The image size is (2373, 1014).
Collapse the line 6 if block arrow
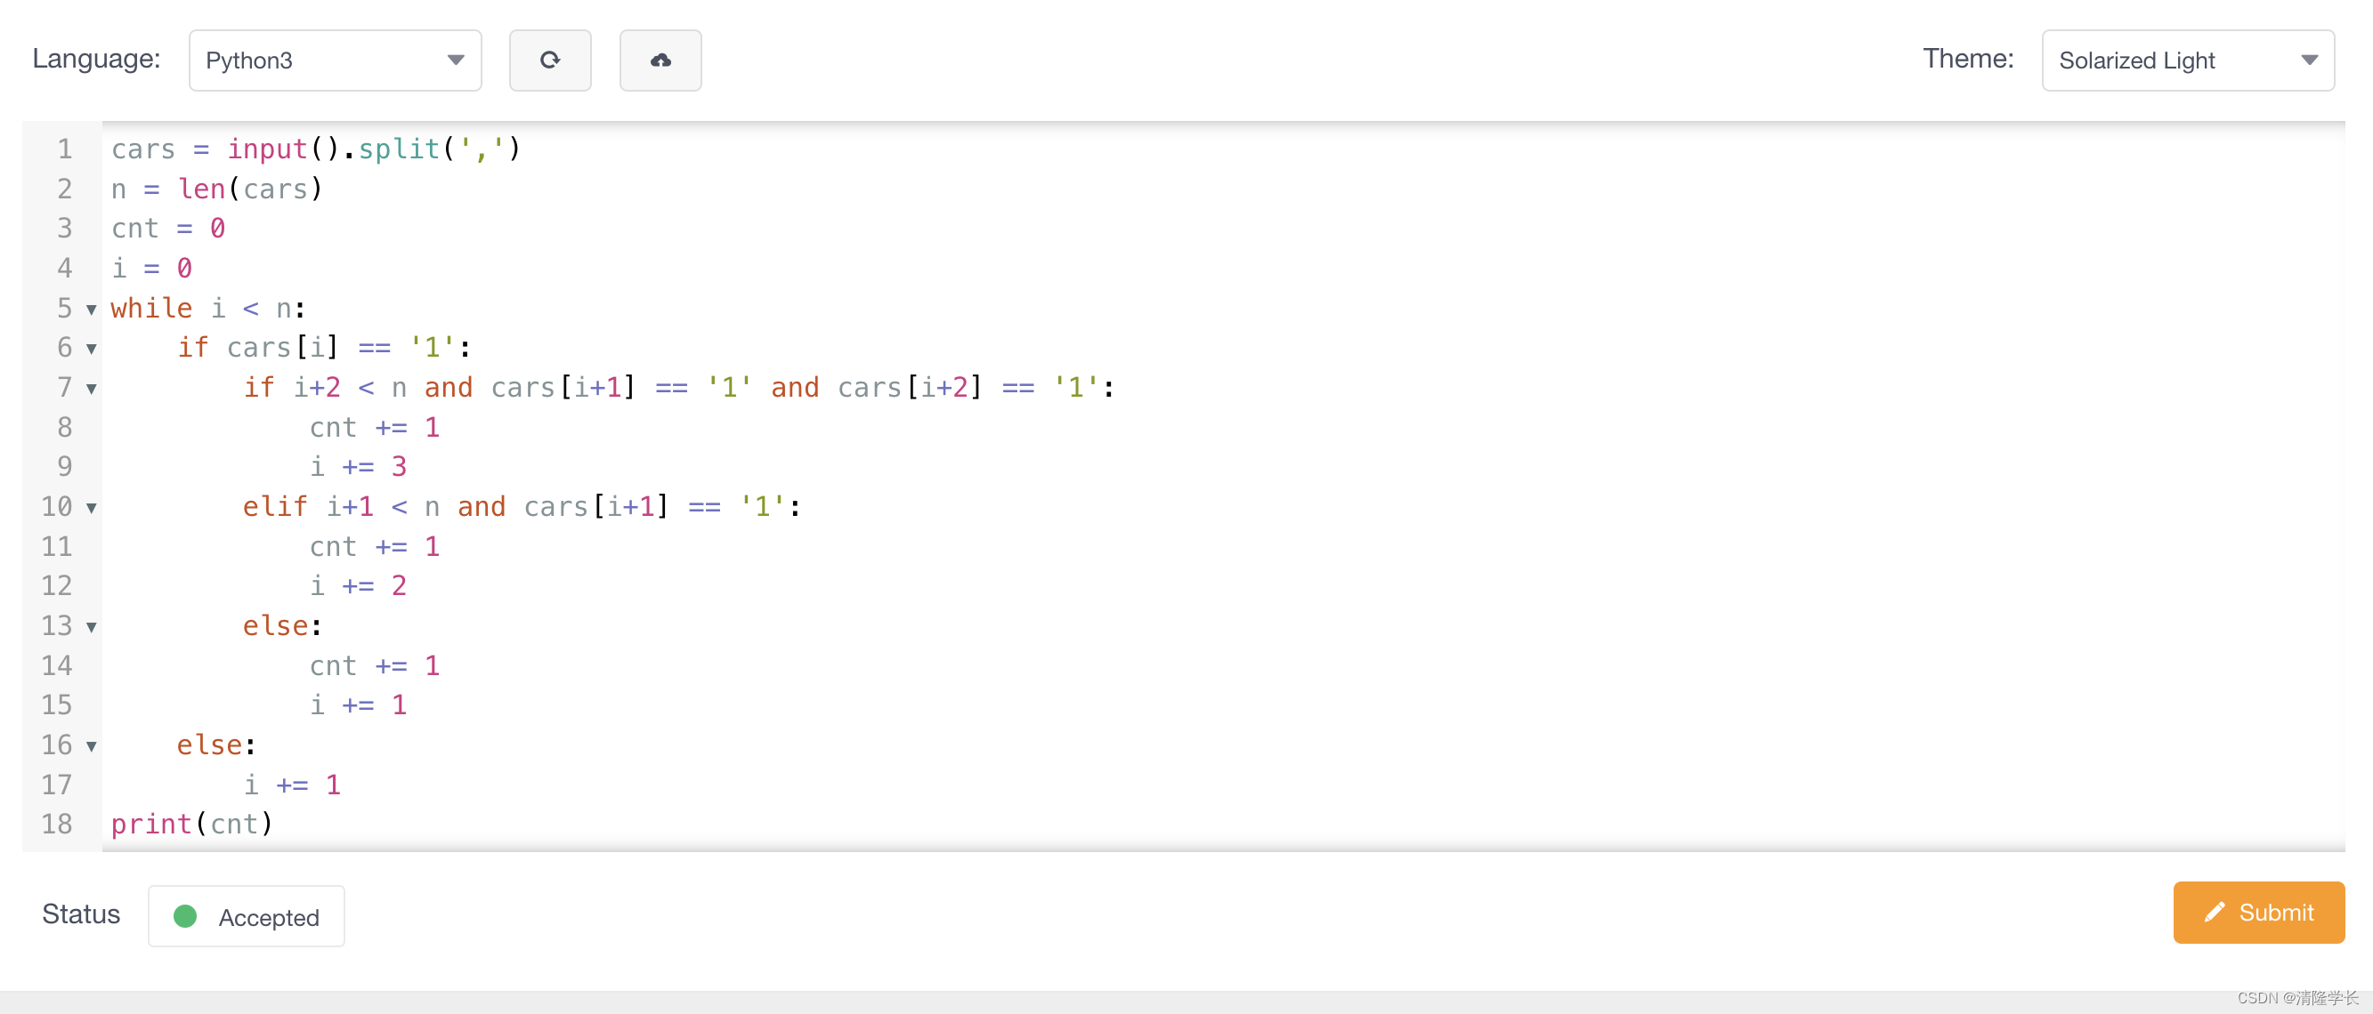click(93, 347)
